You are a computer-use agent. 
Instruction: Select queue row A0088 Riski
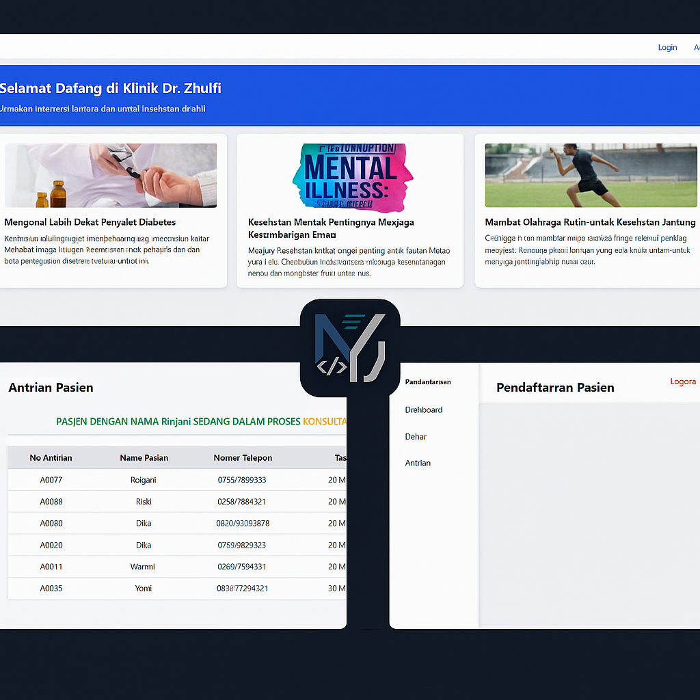(177, 502)
